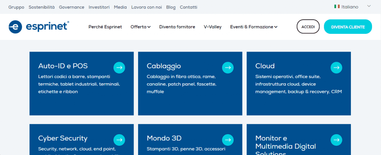Open Investitori in top bar

[x=99, y=7]
